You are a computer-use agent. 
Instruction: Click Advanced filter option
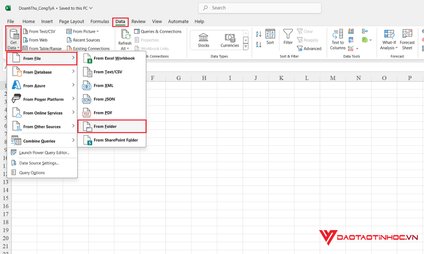click(309, 49)
